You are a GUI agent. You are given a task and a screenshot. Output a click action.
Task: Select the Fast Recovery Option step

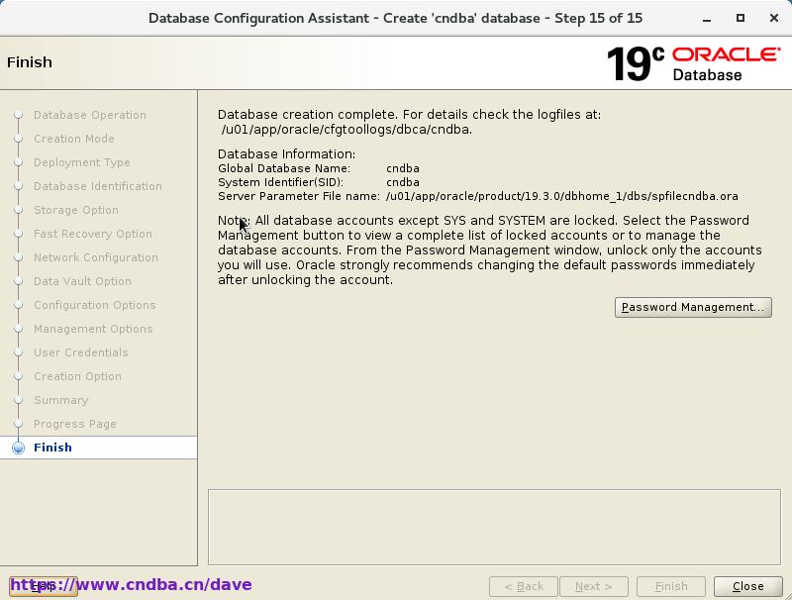(92, 234)
